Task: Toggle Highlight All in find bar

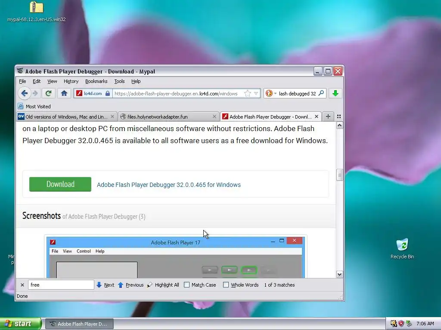Action: 163,285
